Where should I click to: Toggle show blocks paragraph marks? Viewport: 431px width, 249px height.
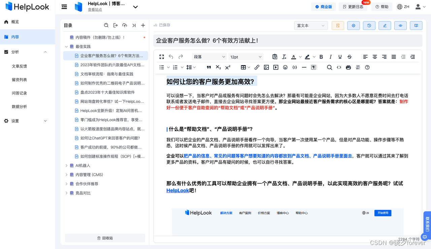point(313,68)
